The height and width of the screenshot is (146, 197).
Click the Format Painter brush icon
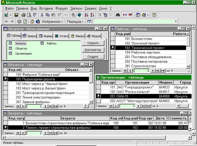(59, 15)
